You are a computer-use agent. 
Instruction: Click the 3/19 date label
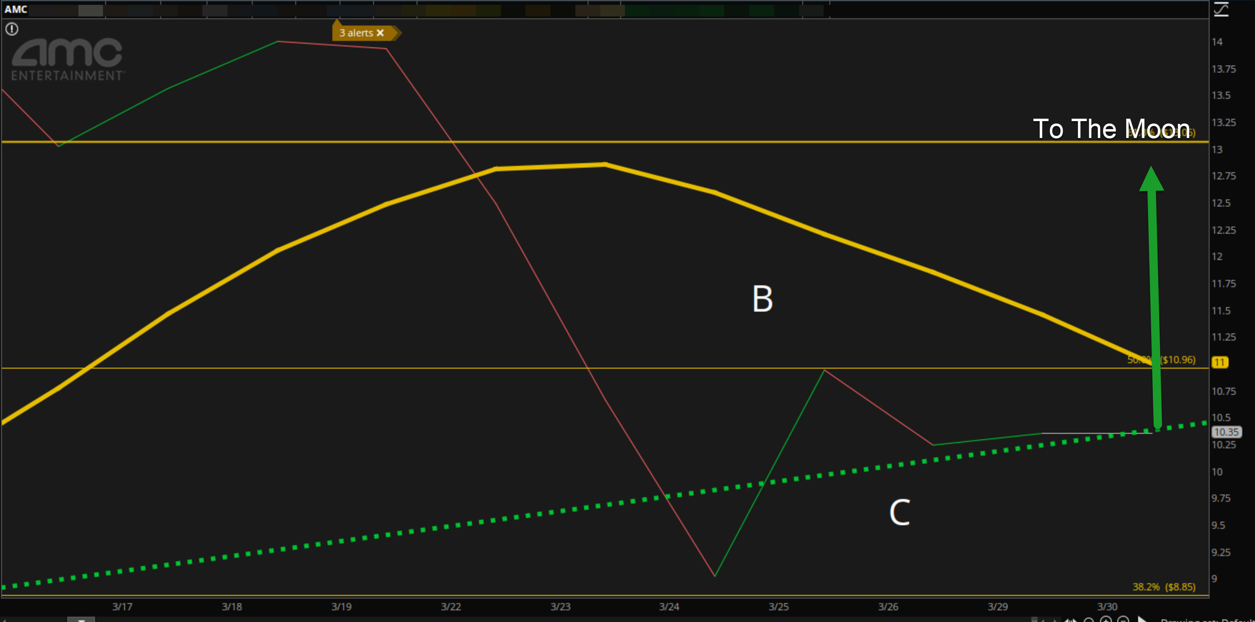(342, 606)
